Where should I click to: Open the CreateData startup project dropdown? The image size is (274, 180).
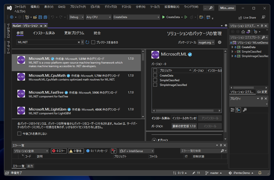136,17
